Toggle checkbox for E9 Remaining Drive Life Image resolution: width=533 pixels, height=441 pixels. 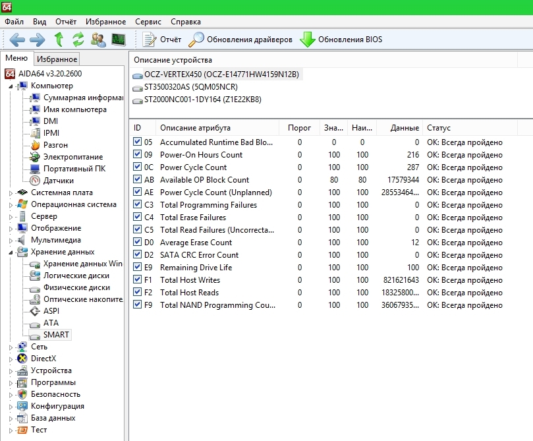click(x=137, y=267)
